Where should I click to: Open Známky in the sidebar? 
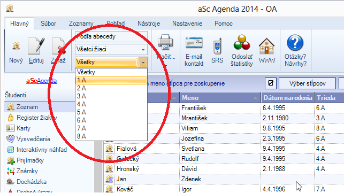tap(27, 171)
